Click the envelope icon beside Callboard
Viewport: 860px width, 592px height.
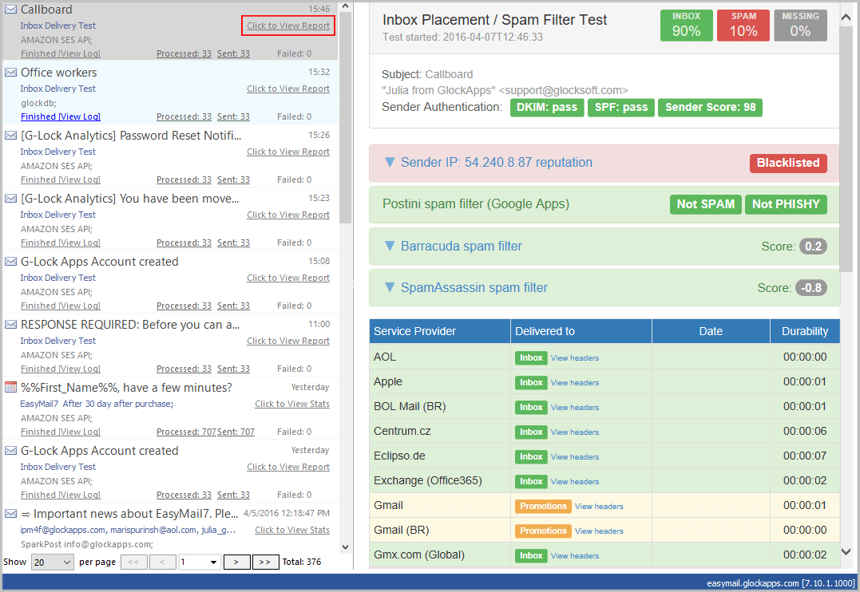point(10,10)
